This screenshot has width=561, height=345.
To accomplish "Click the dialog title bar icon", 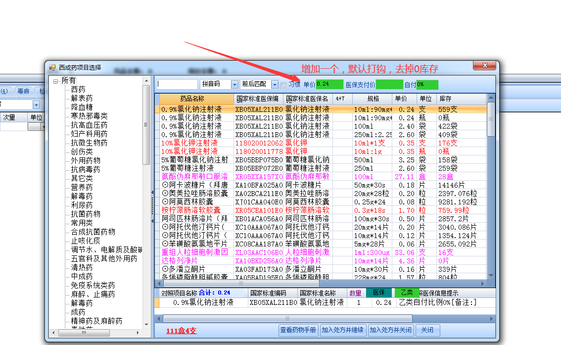I will click(52, 68).
